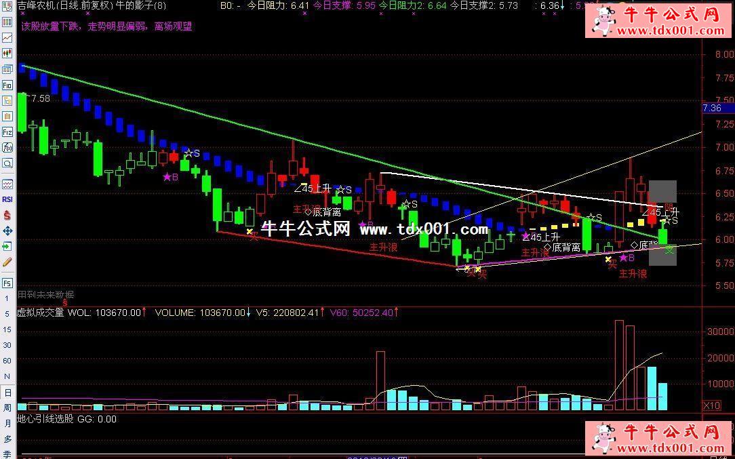The image size is (735, 459).
Task: Click the 地心引线选股 indicator title
Action: pyautogui.click(x=45, y=419)
